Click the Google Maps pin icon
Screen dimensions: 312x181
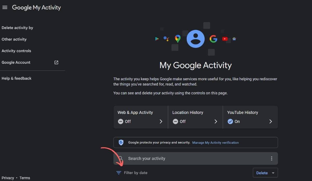178,39
